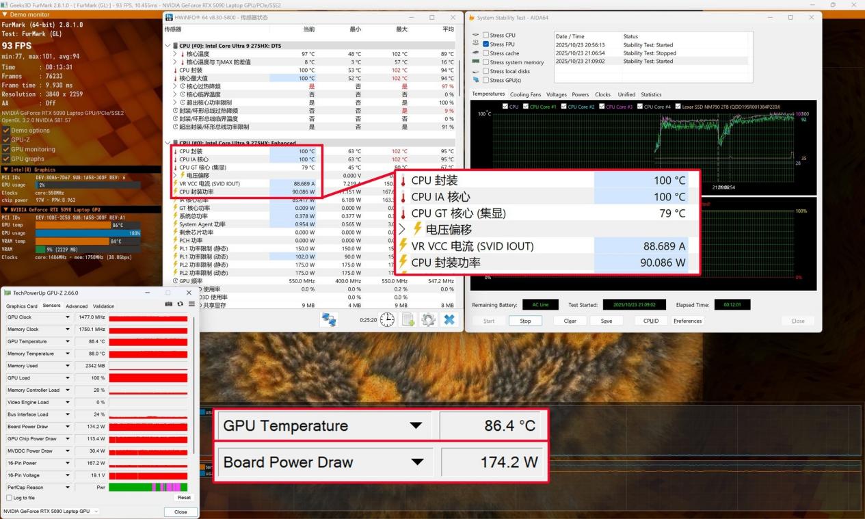The width and height of the screenshot is (865, 519).
Task: Click the HWiNFO network/remote monitors icon
Action: [330, 319]
